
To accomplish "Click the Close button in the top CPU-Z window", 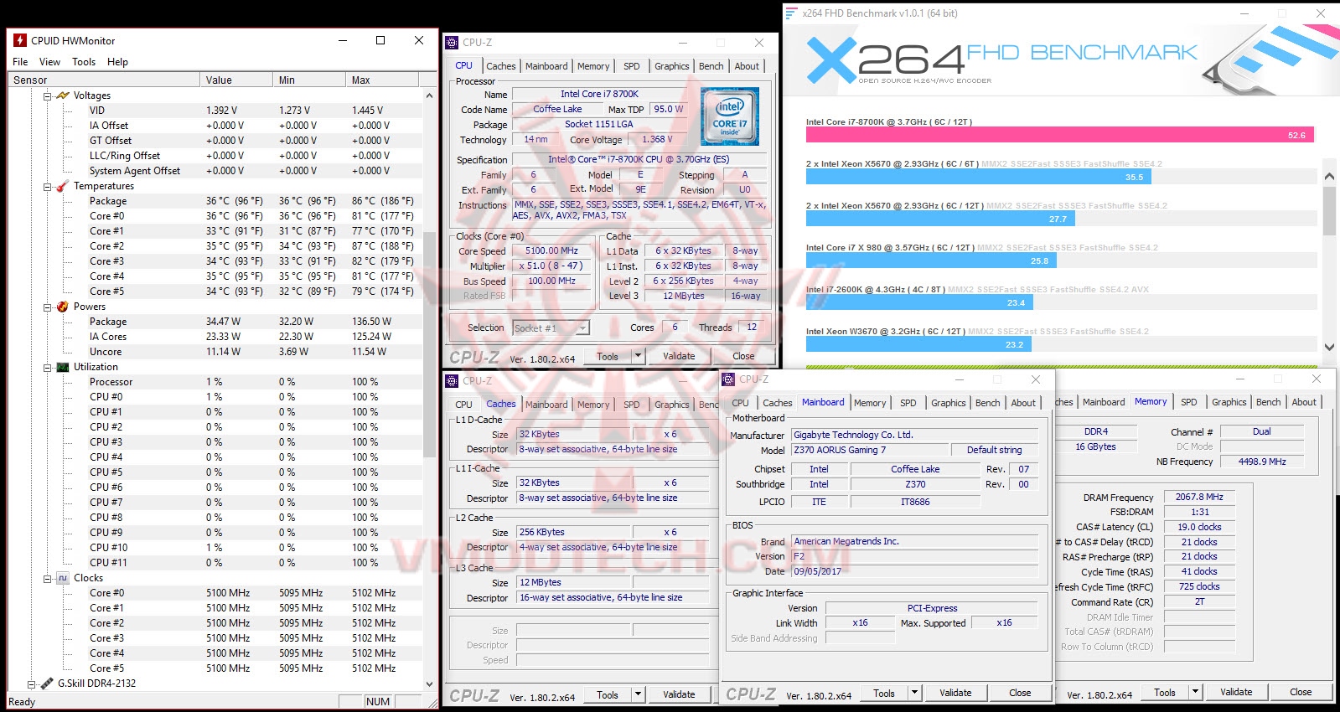I will (x=743, y=356).
